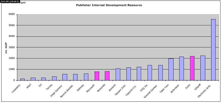Click the Electronic Arts bar
This screenshot has width=222, height=103.
pyautogui.click(x=213, y=50)
